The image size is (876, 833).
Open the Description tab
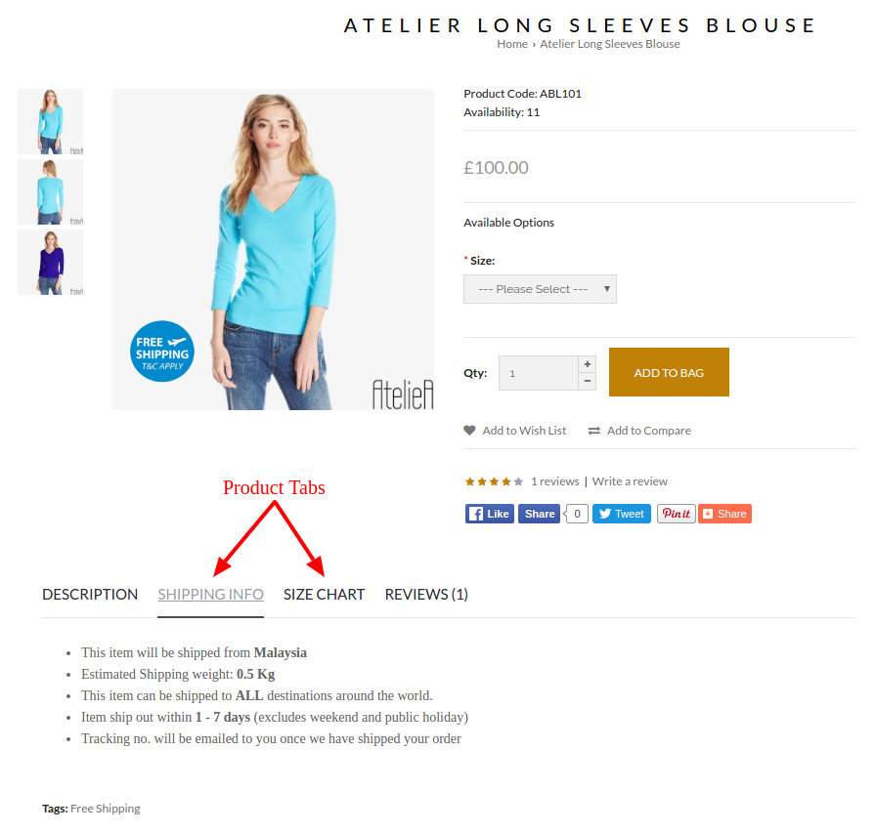click(90, 595)
